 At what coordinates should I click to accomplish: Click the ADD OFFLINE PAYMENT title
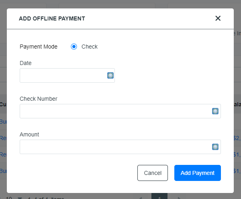tap(52, 18)
